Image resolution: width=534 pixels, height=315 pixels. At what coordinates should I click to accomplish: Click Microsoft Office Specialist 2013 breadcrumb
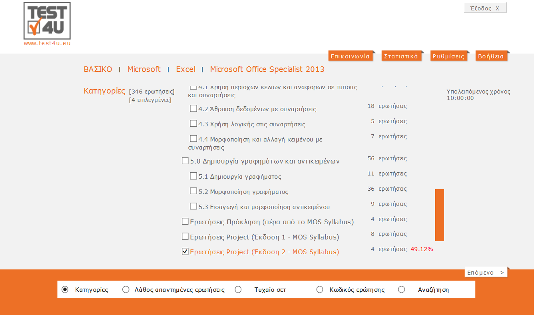[267, 69]
